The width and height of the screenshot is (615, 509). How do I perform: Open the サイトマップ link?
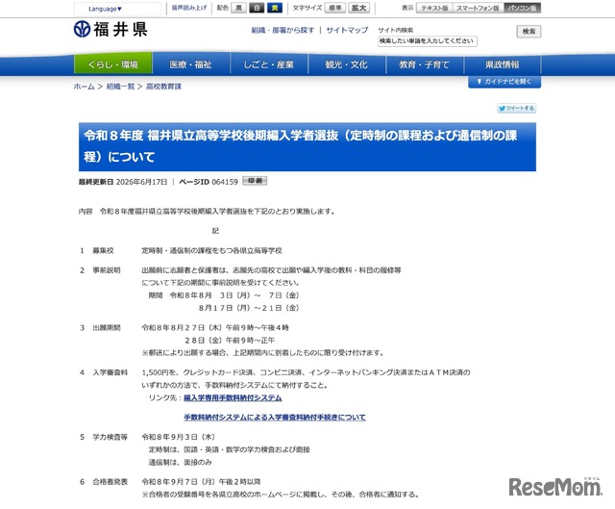(x=347, y=30)
